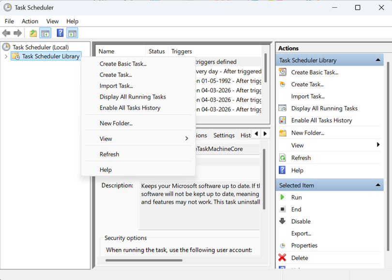Collapse the Task Scheduler Library actions section

pos(378,60)
